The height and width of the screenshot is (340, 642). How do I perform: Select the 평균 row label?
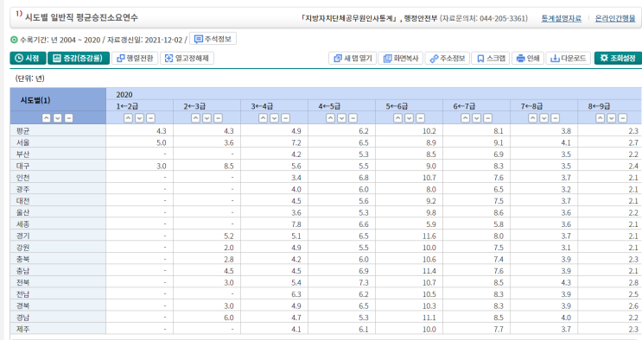[x=23, y=131]
